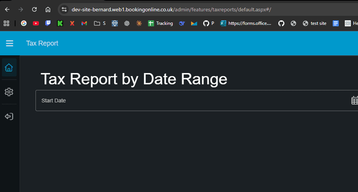Click the Start Date input field
Image resolution: width=358 pixels, height=192 pixels.
pos(191,101)
